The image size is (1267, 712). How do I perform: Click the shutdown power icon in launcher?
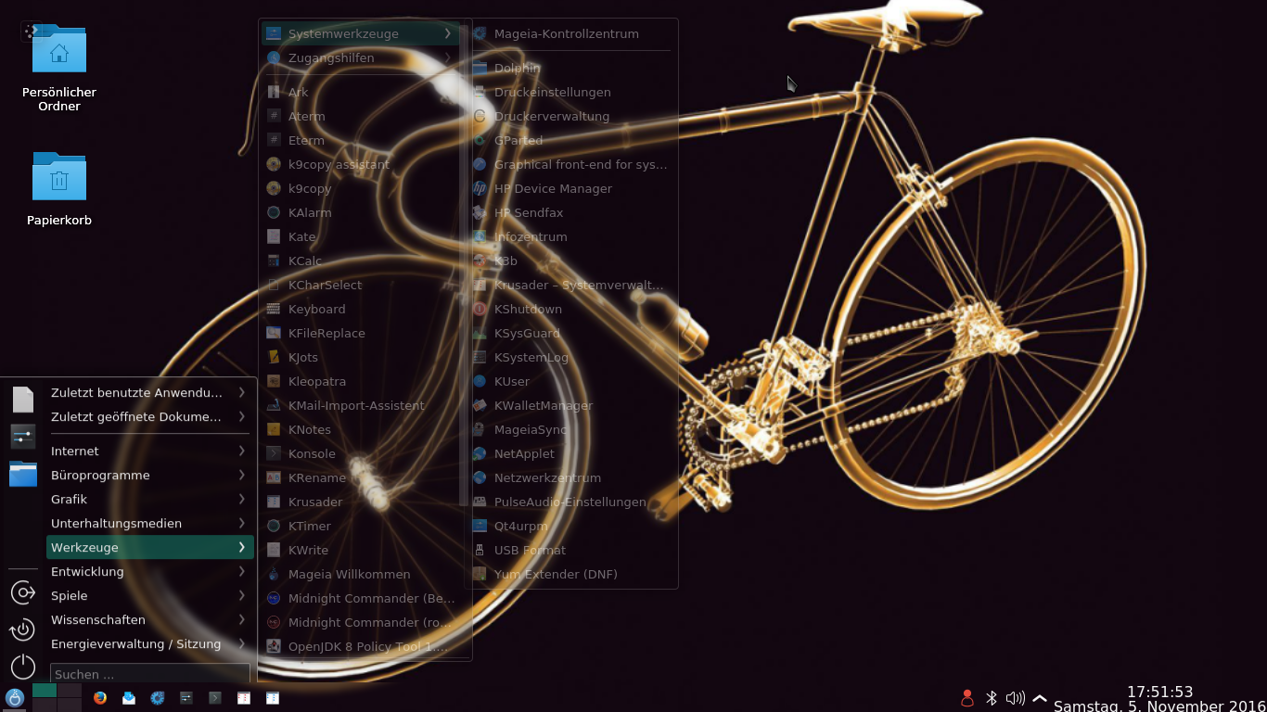click(23, 667)
